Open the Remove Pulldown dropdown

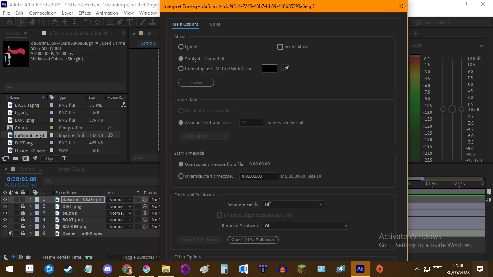point(305,226)
